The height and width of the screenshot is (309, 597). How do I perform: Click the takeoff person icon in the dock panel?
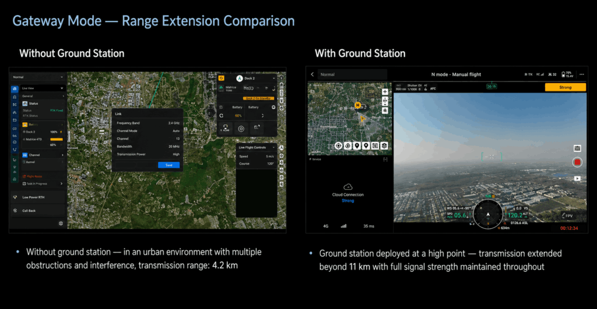point(226,128)
